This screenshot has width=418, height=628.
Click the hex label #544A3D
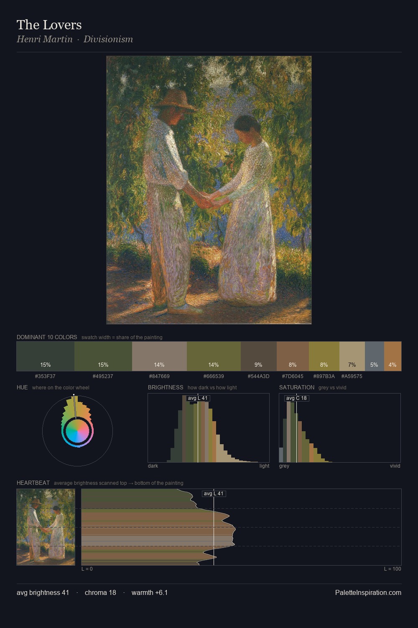click(x=258, y=376)
